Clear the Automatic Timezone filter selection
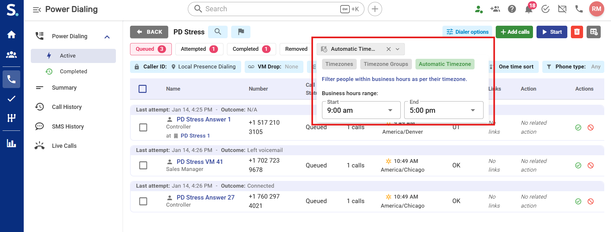Viewport: 611px width, 232px height. 388,49
